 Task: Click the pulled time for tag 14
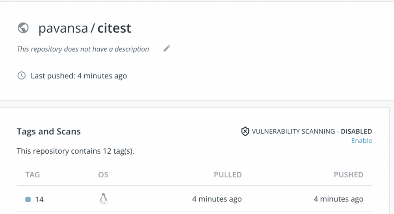[x=217, y=199]
